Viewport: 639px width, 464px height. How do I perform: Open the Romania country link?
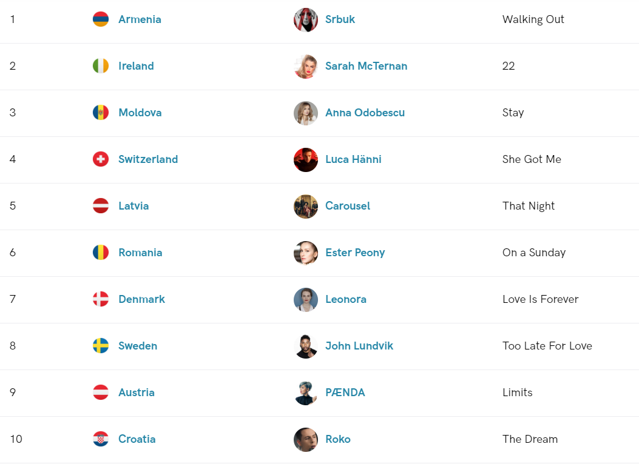pyautogui.click(x=140, y=253)
